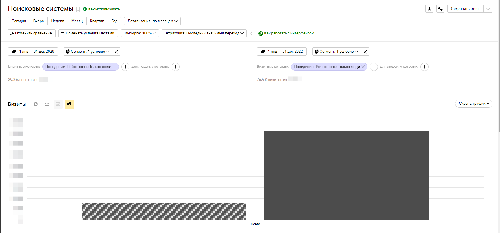
Task: Open Как работать с интерфейсом link
Action: point(289,33)
